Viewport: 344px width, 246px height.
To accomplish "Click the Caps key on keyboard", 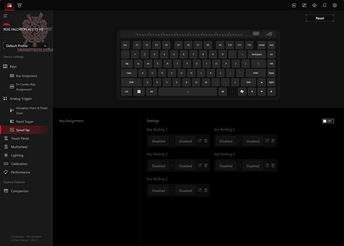I will [x=129, y=73].
